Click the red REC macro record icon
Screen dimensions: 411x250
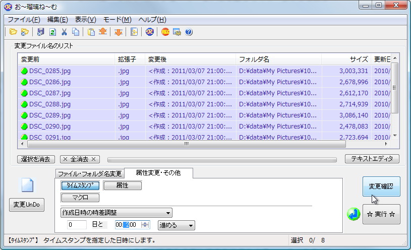coord(165,32)
